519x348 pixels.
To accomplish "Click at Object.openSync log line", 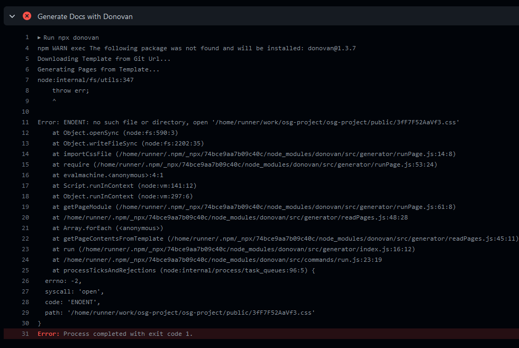I will [115, 133].
